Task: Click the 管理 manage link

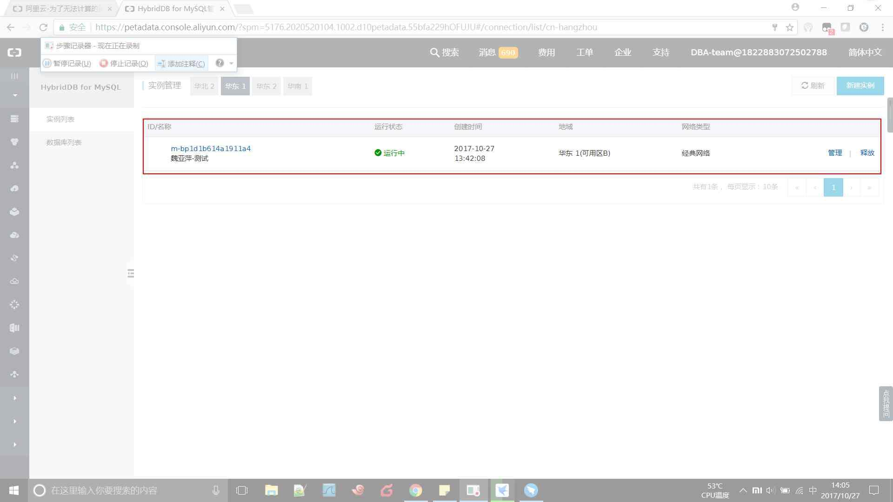Action: coord(835,153)
